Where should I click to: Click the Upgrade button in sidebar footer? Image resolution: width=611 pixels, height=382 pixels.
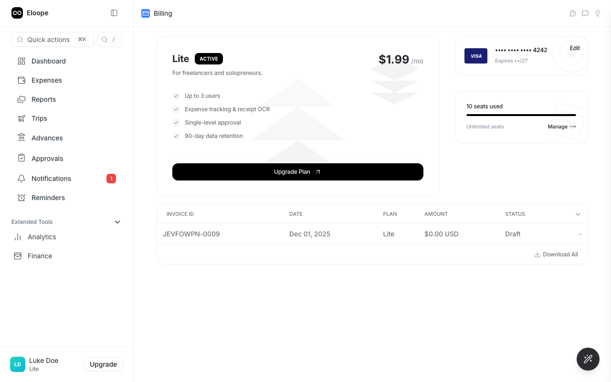click(x=103, y=364)
